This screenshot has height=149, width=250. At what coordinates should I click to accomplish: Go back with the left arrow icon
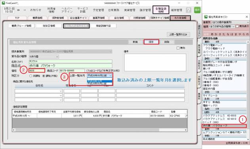19,10
